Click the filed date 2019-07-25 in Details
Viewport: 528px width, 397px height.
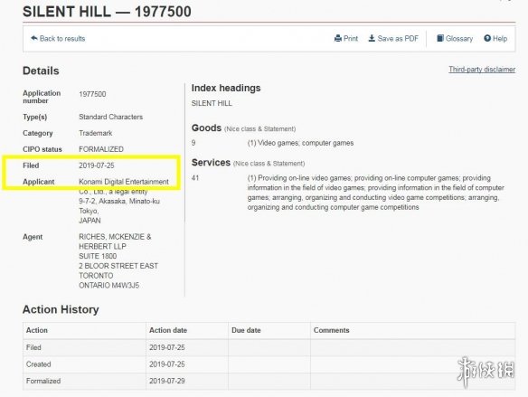pos(97,165)
